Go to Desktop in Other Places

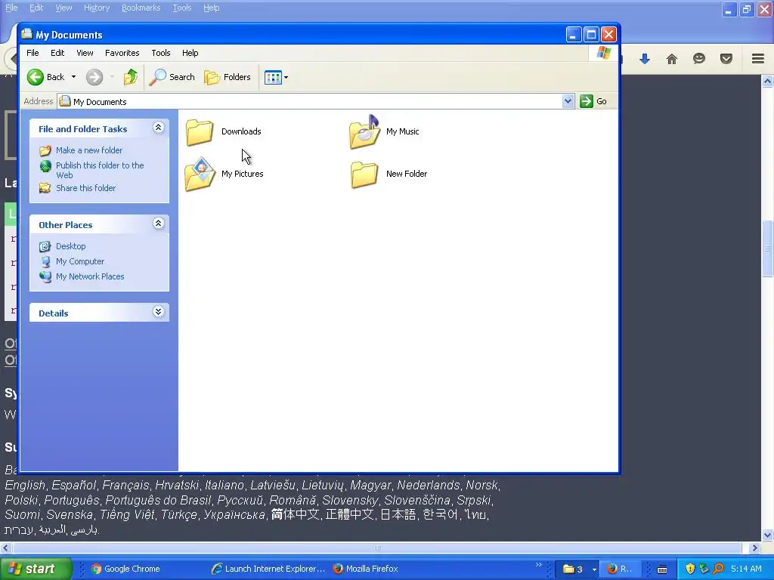70,246
